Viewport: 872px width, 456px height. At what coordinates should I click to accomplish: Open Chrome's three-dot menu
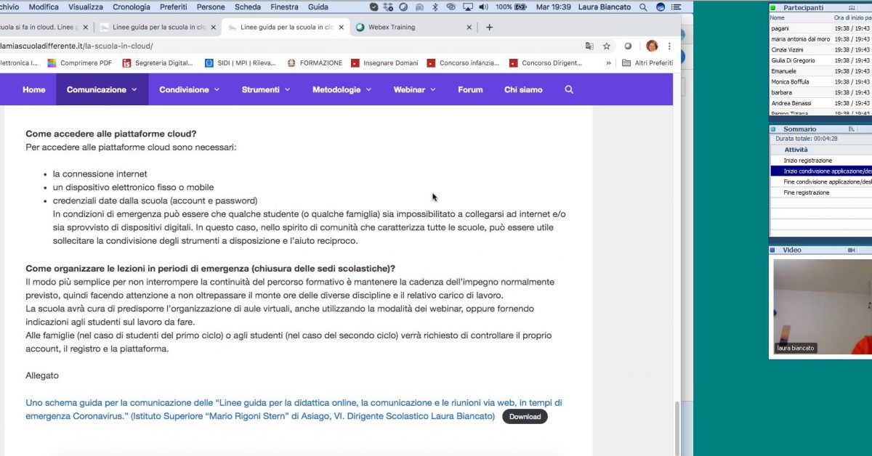pos(670,46)
